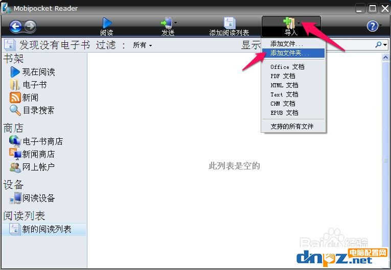This screenshot has height=270, width=391.
Task: Click the 新闻商店 icon
Action: [x=15, y=154]
